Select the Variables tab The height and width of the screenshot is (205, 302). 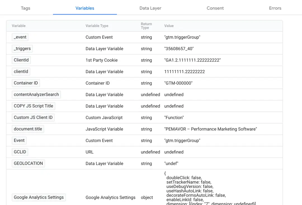85,8
